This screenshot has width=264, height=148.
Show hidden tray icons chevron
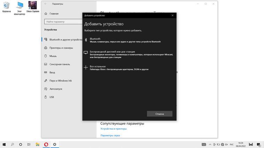(210, 145)
